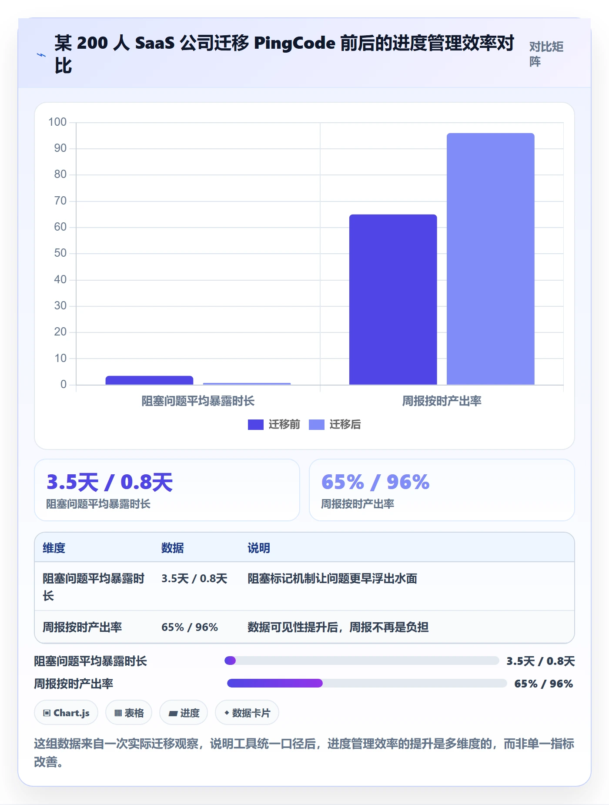Click the dark blue 迁移前 legend swatch
The height and width of the screenshot is (805, 609).
click(256, 425)
